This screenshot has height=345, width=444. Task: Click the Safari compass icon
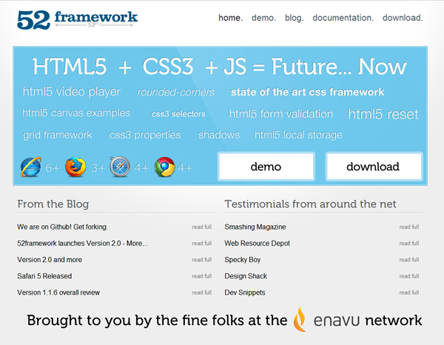tap(120, 167)
